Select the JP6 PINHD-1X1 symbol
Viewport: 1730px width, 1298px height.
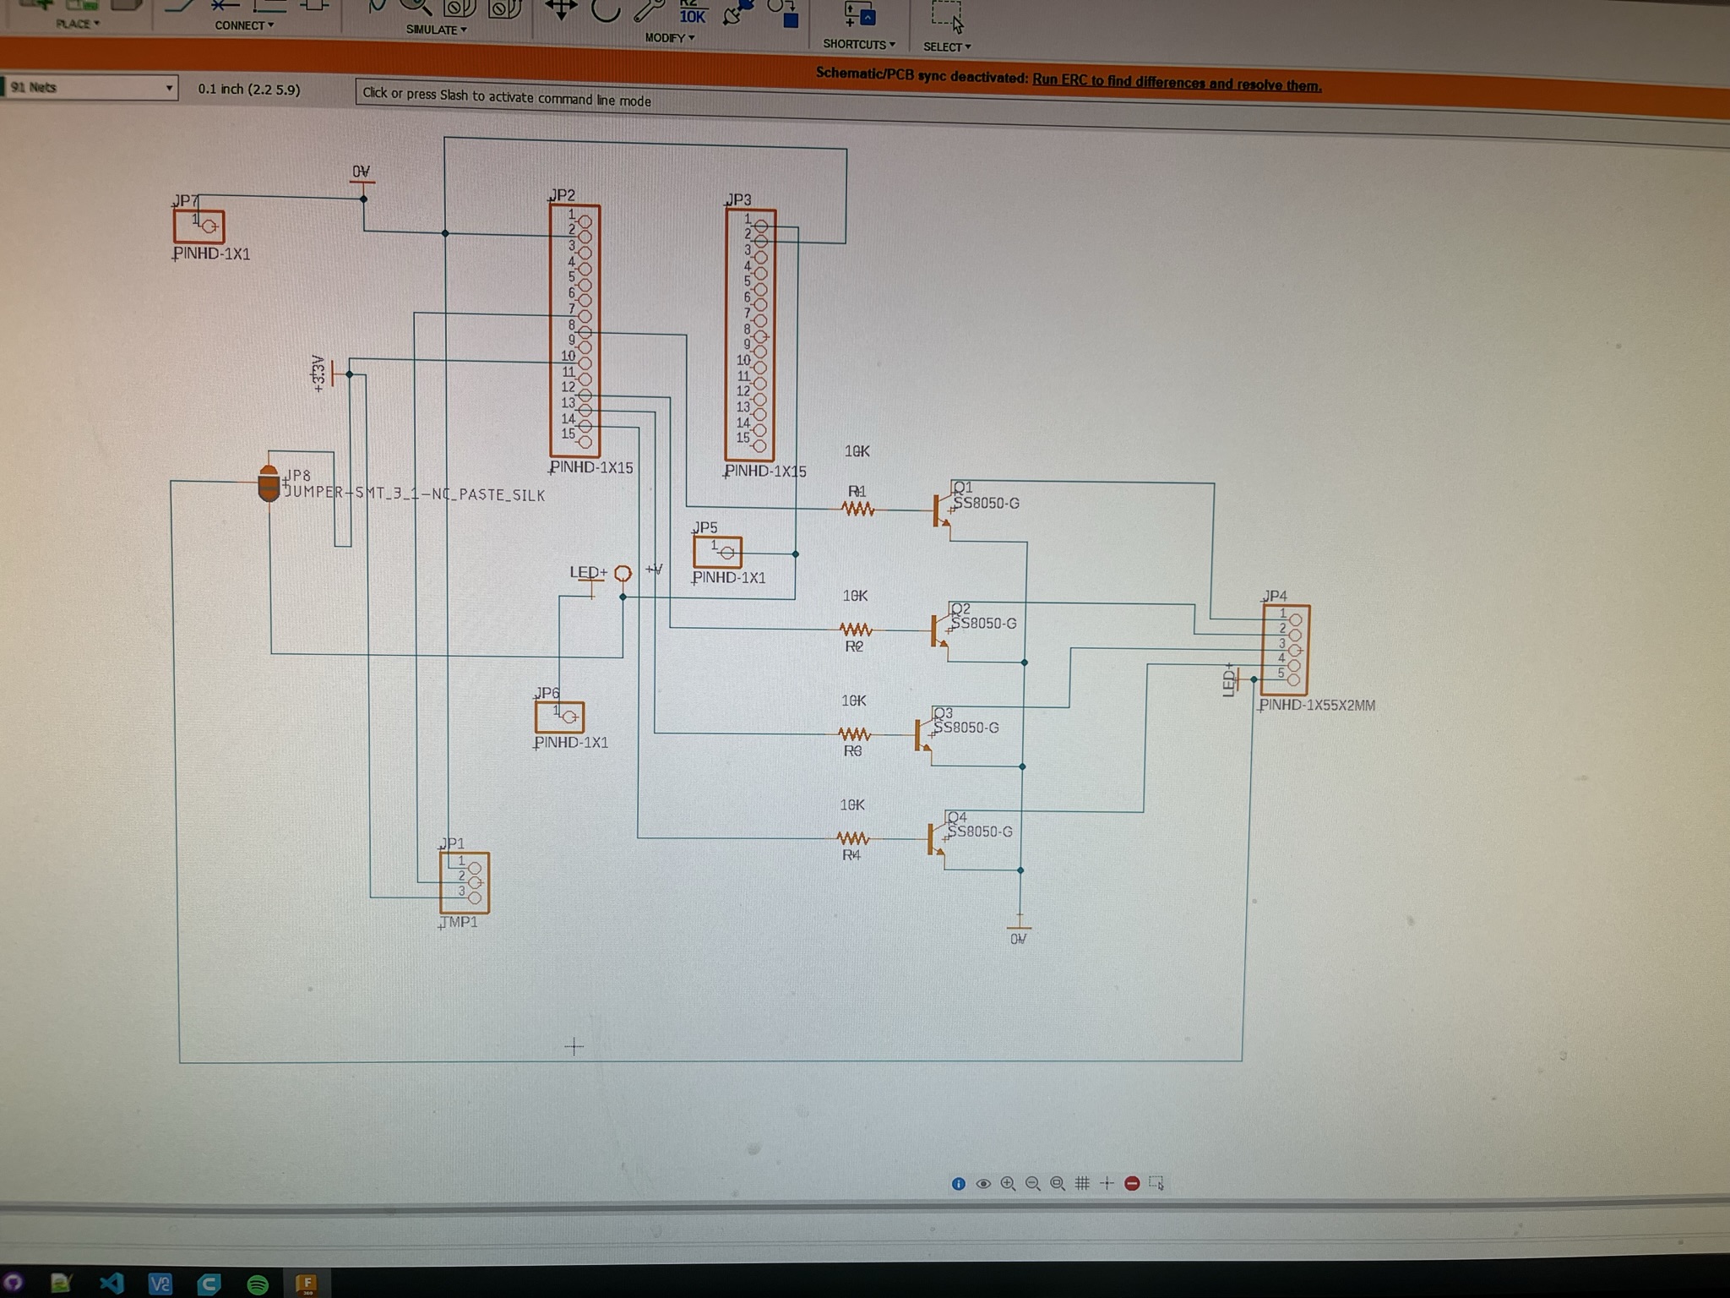[x=559, y=717]
